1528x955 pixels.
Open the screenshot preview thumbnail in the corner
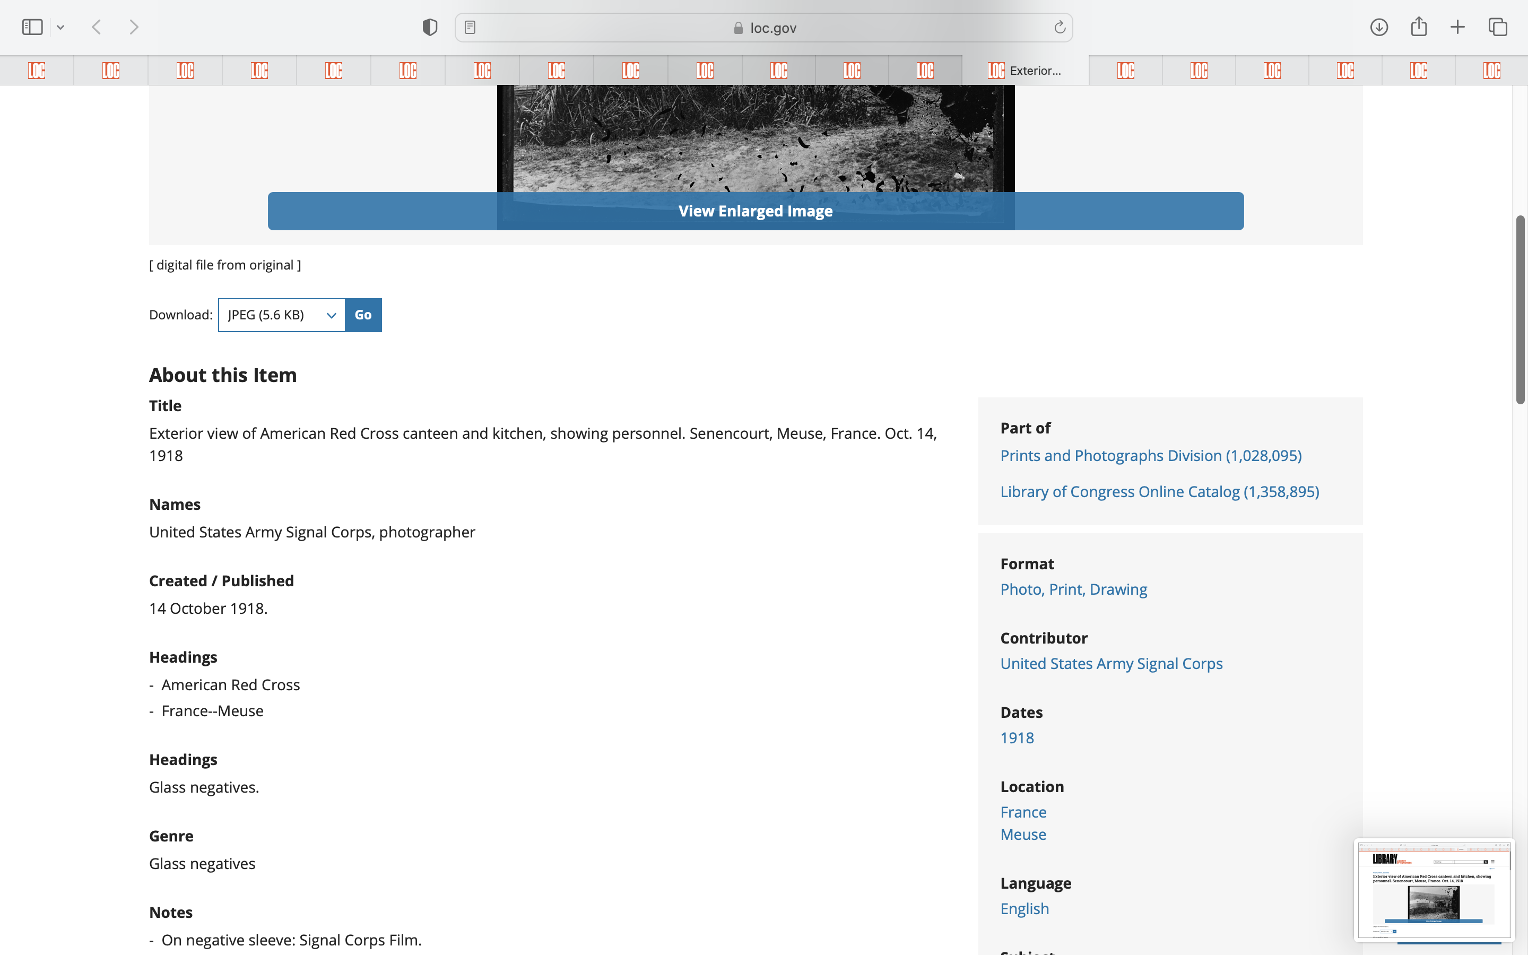(1433, 889)
